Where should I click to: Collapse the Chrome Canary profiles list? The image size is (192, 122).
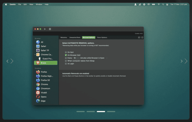click(x=35, y=55)
